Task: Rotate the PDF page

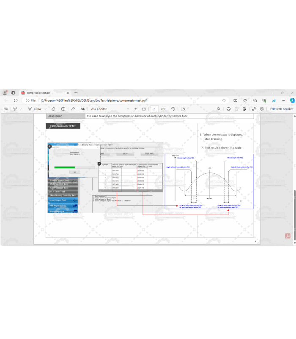Action: pos(173,109)
